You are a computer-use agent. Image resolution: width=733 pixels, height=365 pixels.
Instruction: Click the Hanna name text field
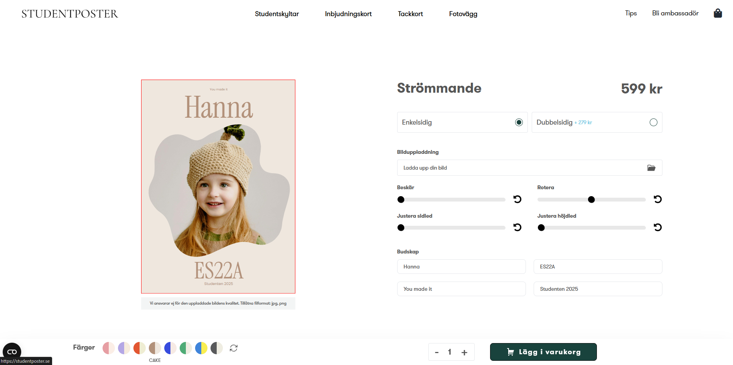point(461,267)
